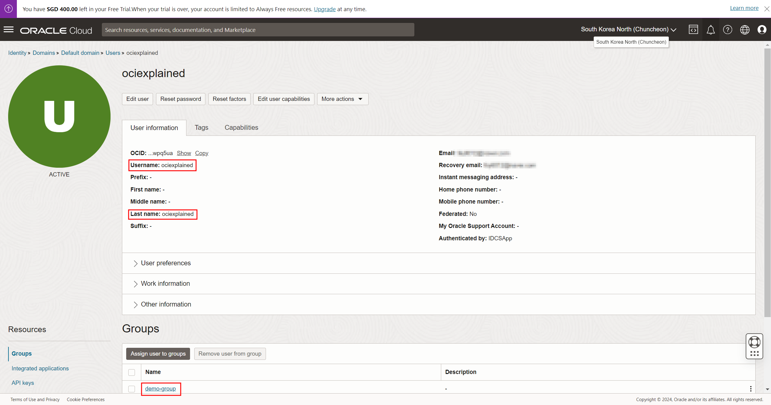Click the Edit user button
Screen dimensions: 771x405
pyautogui.click(x=137, y=99)
